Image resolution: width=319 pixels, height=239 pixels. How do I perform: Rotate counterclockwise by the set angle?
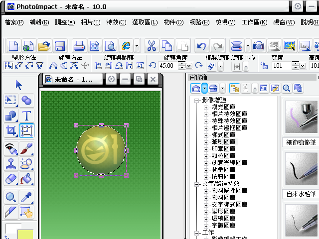click(x=152, y=65)
